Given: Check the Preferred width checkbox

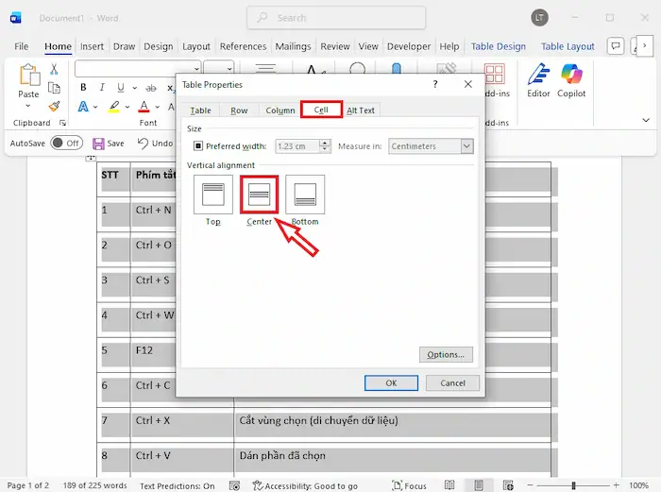Looking at the screenshot, I should tap(198, 146).
